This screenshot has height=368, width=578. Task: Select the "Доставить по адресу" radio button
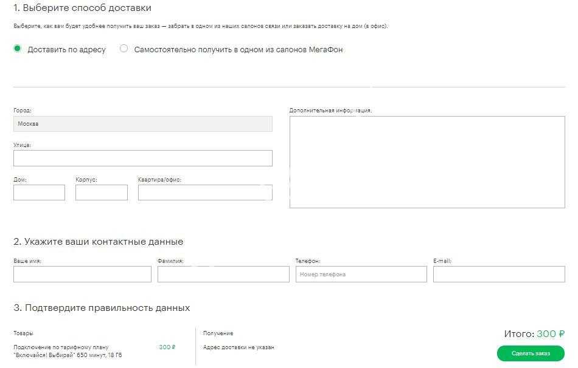pyautogui.click(x=18, y=49)
